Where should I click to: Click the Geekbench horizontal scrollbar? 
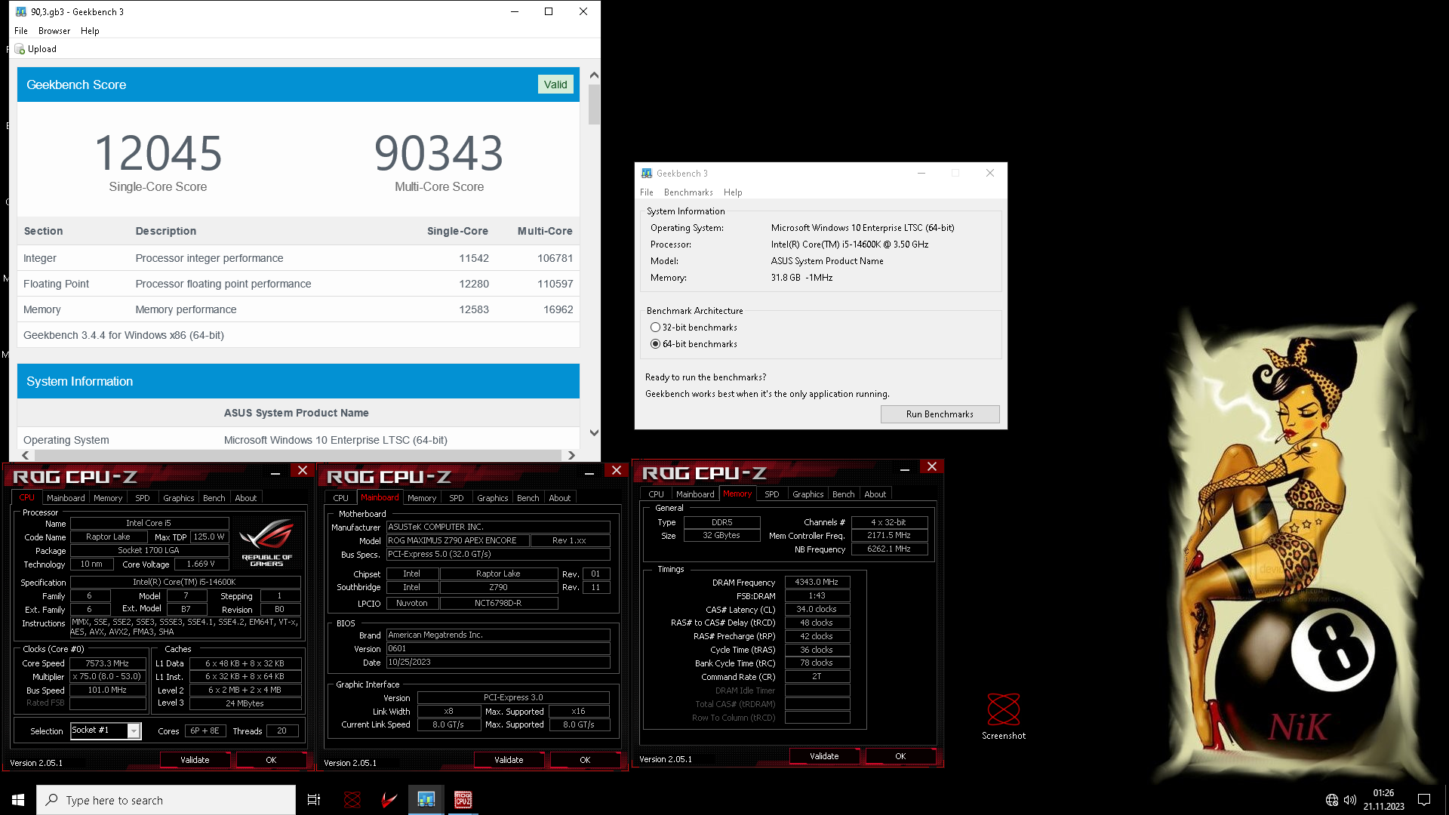(x=298, y=455)
